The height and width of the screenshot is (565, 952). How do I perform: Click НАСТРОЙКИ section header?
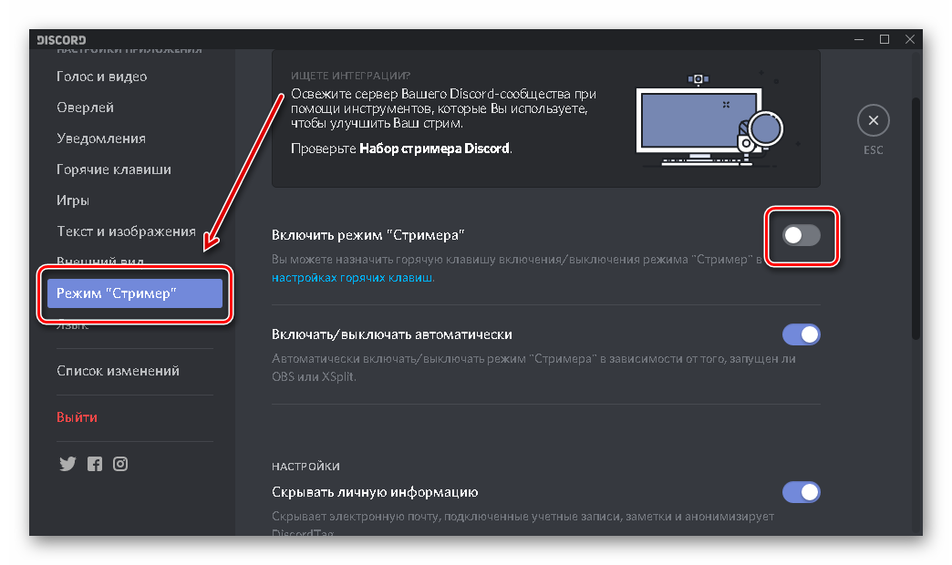(x=305, y=466)
